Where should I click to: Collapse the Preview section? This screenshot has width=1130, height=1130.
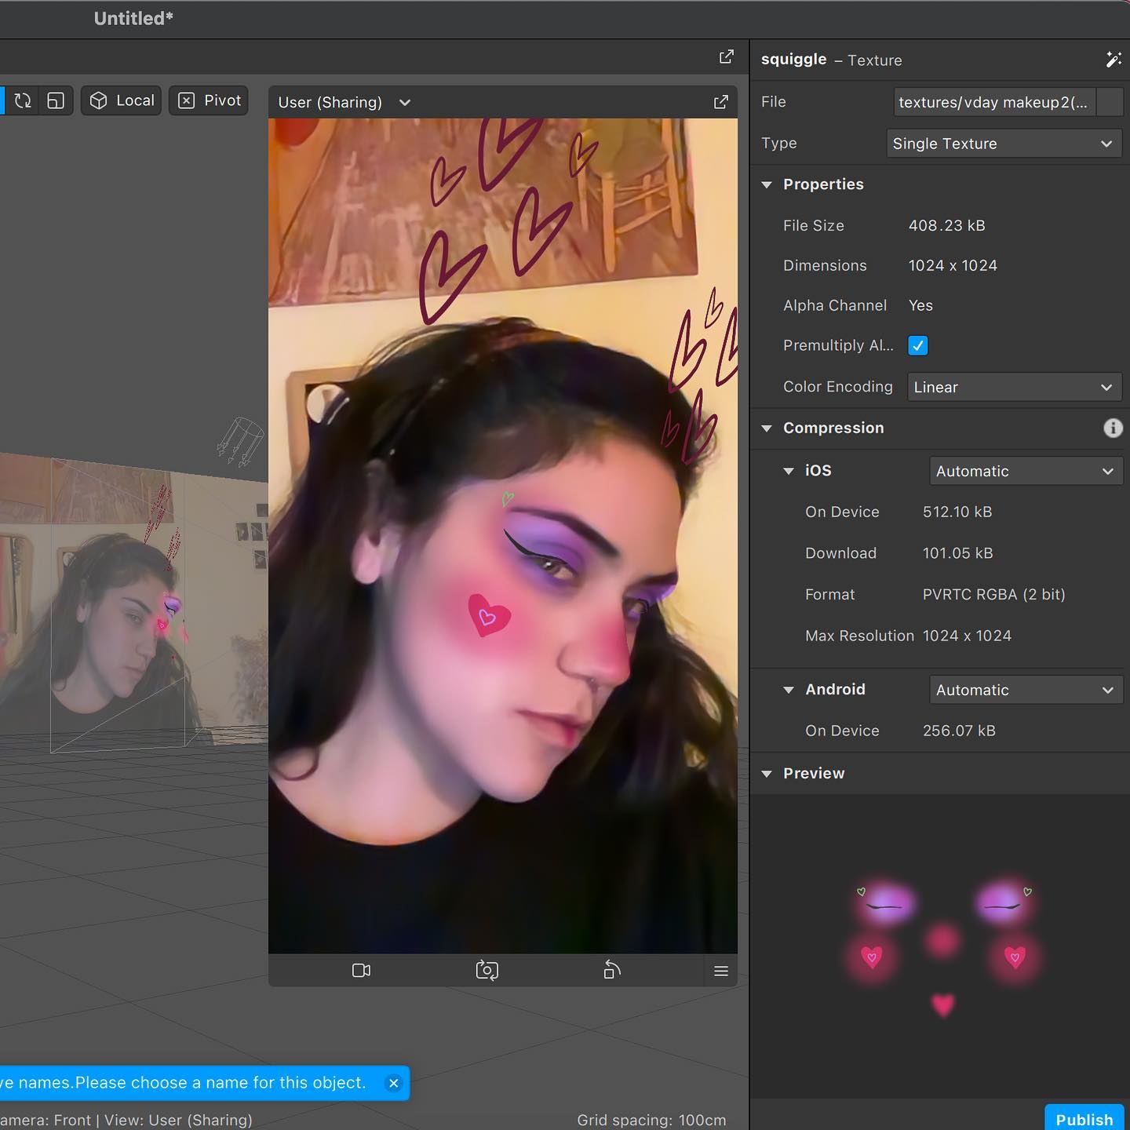tap(767, 774)
